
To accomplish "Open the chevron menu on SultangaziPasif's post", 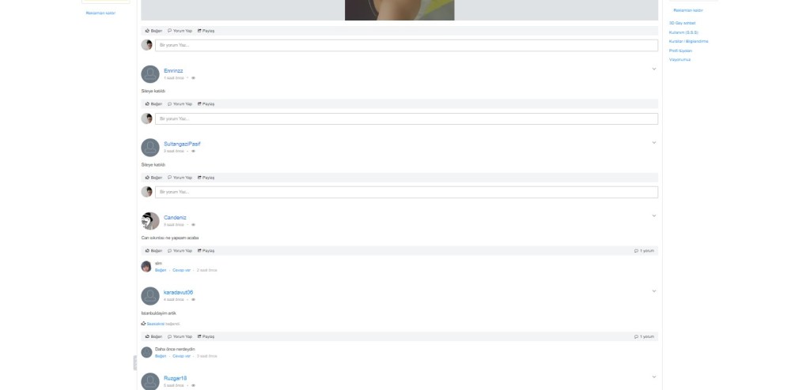I will (654, 142).
